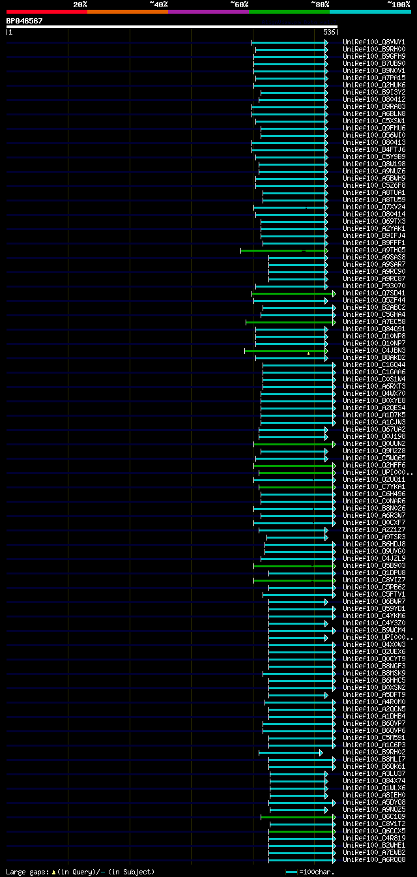Click the green alignment bar for Q6CCX5

click(302, 831)
